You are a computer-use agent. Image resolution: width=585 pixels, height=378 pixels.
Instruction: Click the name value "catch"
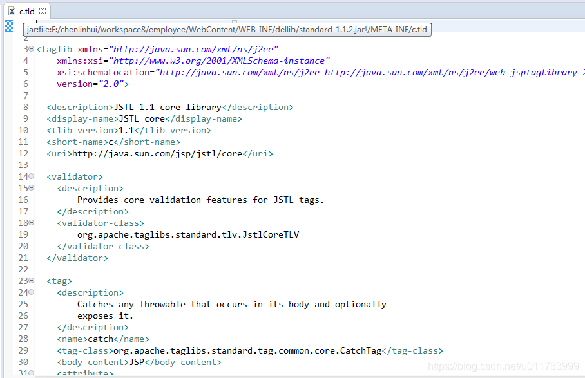(x=101, y=339)
